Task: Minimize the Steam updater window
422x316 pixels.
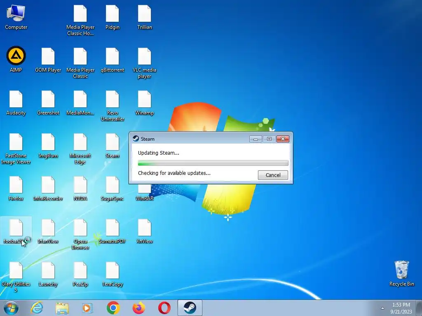Action: coord(256,139)
